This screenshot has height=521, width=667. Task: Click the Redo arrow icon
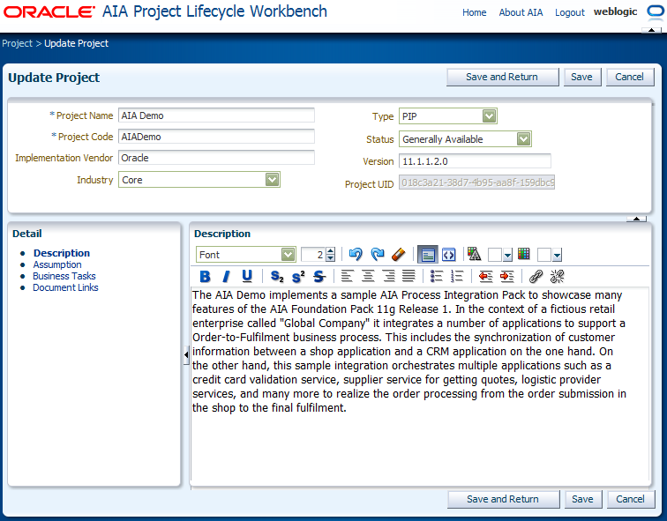tap(378, 255)
